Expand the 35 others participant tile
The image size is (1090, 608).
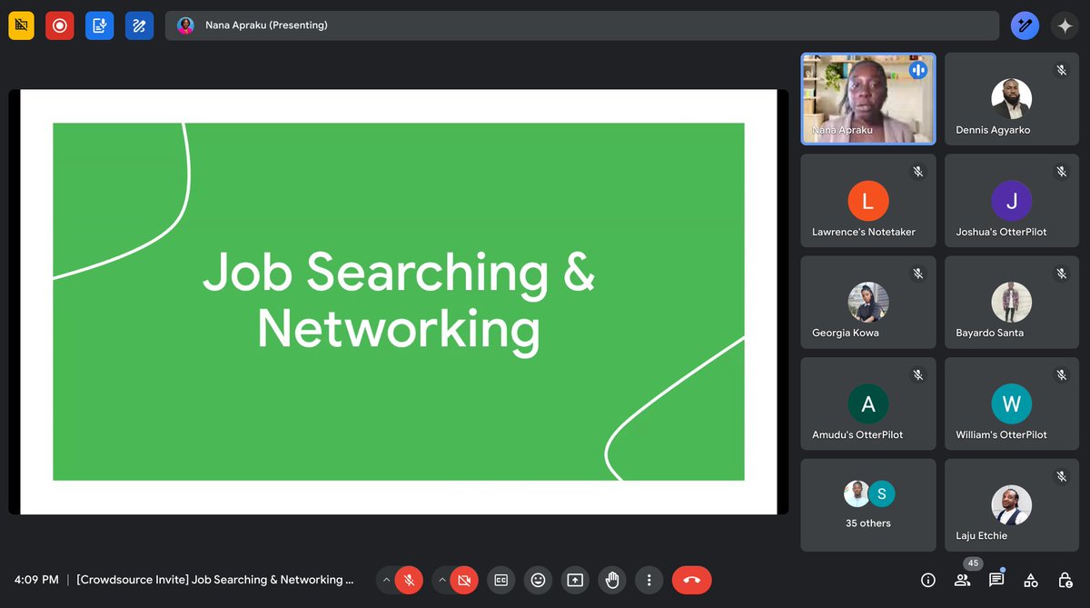pos(867,504)
